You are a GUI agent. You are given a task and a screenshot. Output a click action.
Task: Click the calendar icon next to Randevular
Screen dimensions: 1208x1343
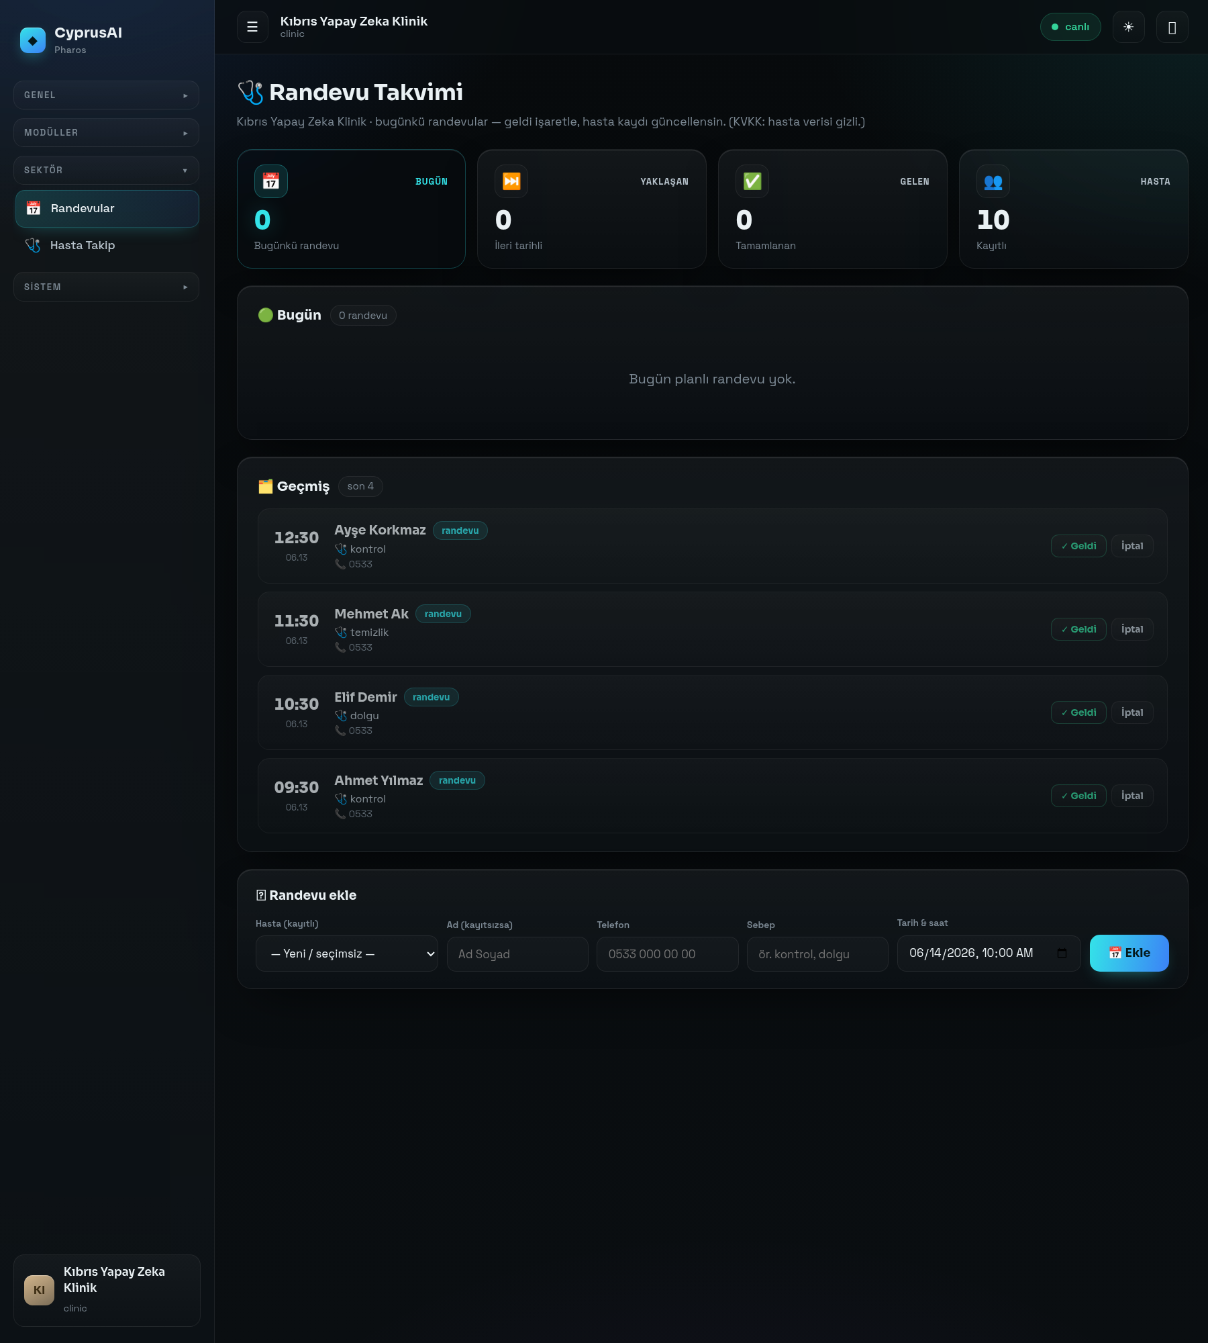(x=34, y=209)
